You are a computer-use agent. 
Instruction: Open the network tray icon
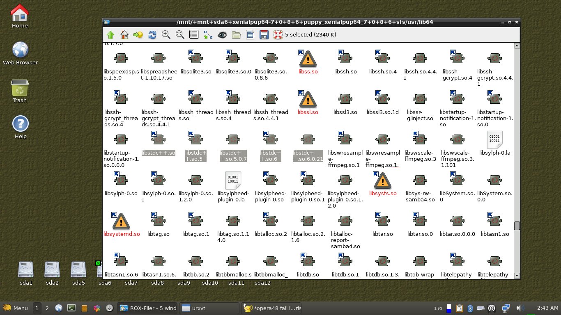(506, 308)
